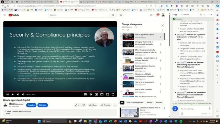This screenshot has width=220, height=124.
Task: Click the browser refresh button
Action: pyautogui.click(x=8, y=6)
